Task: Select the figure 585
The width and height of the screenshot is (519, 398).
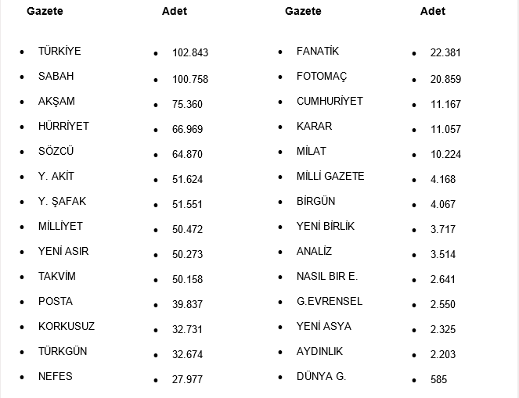Action: [438, 380]
